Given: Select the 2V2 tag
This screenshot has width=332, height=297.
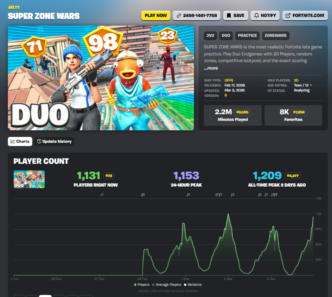Looking at the screenshot, I should click(x=210, y=36).
